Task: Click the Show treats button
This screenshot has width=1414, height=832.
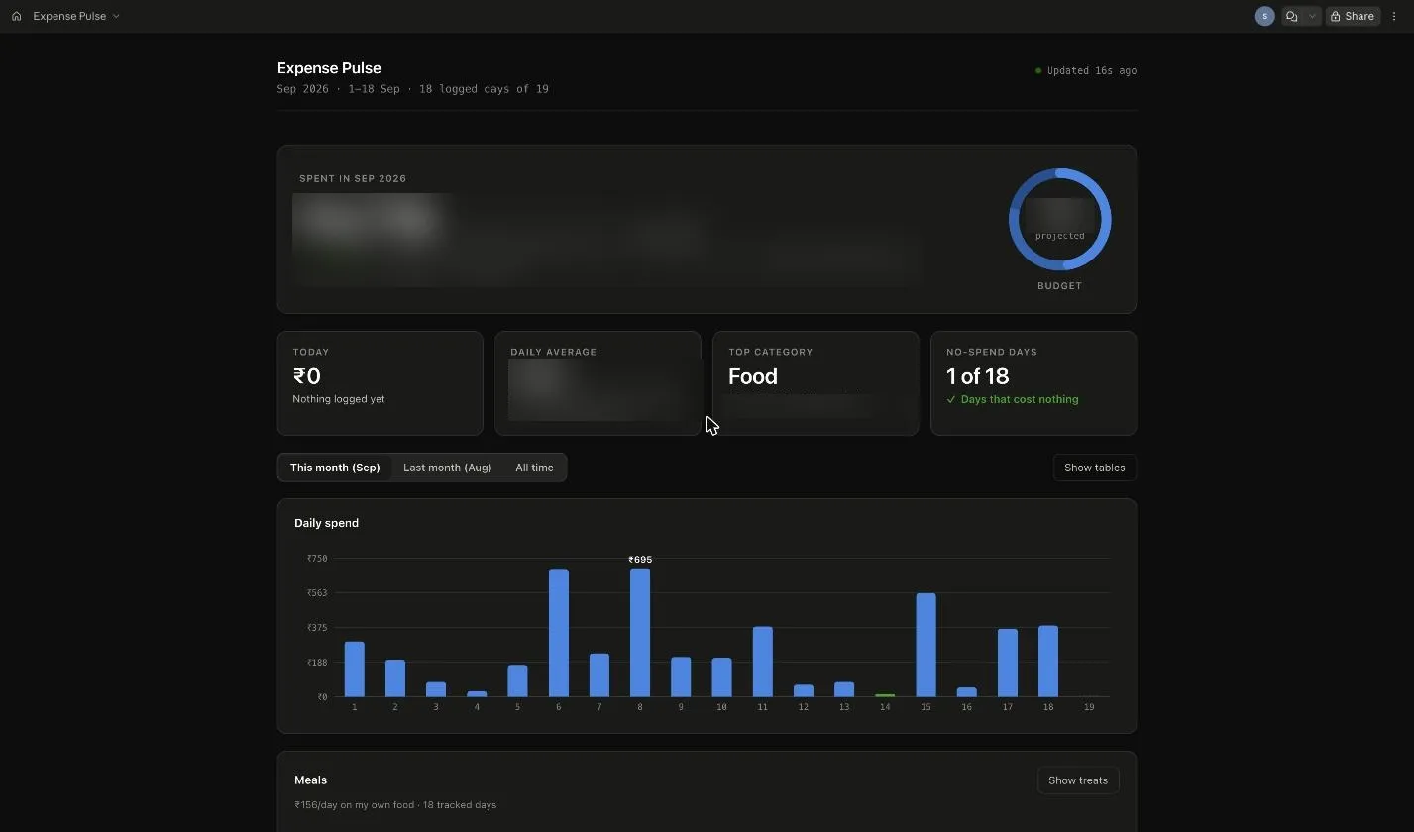Action: click(1078, 780)
